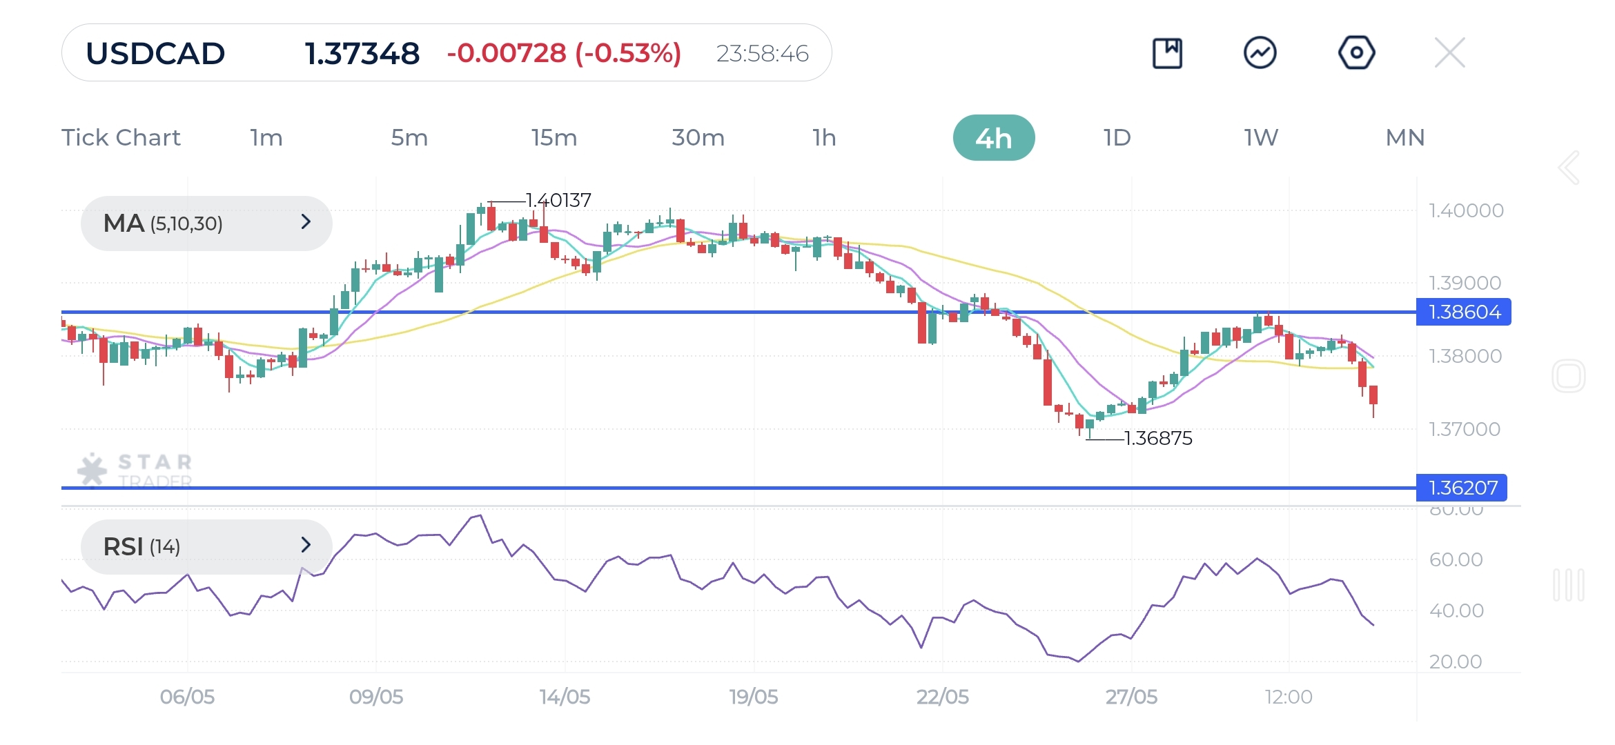Select the 1h timeframe
The width and height of the screenshot is (1615, 745).
coord(824,138)
